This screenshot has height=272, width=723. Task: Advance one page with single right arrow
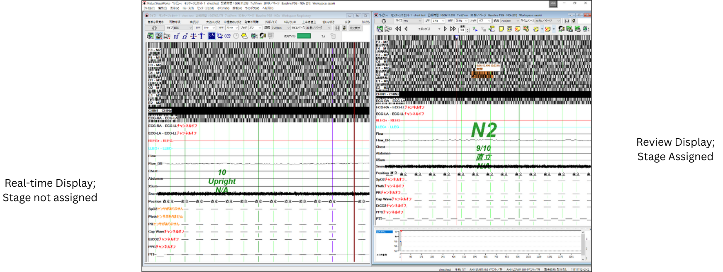coord(445,29)
